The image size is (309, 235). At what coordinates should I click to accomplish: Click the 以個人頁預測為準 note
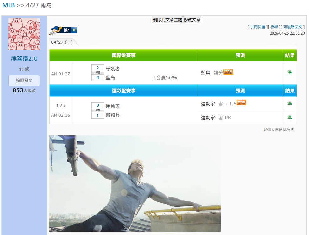(279, 130)
